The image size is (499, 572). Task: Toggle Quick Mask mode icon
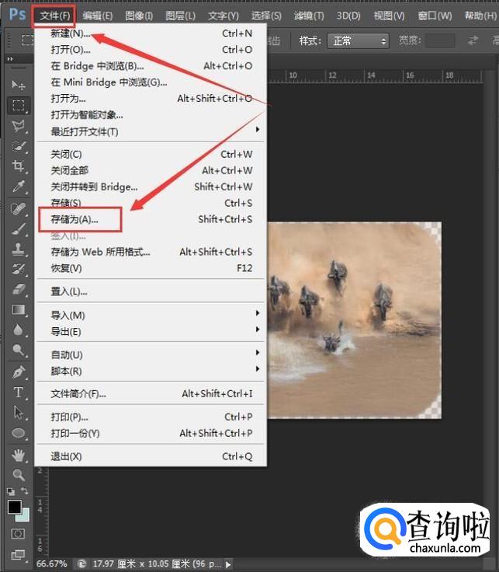pos(19,535)
